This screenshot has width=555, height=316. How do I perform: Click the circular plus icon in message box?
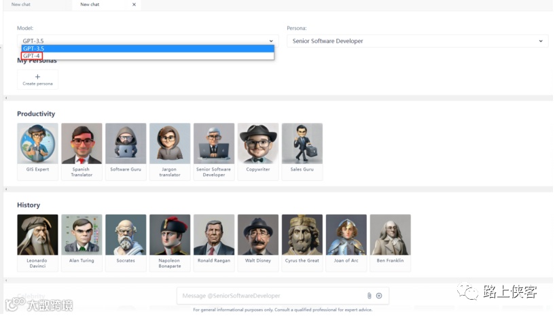379,296
